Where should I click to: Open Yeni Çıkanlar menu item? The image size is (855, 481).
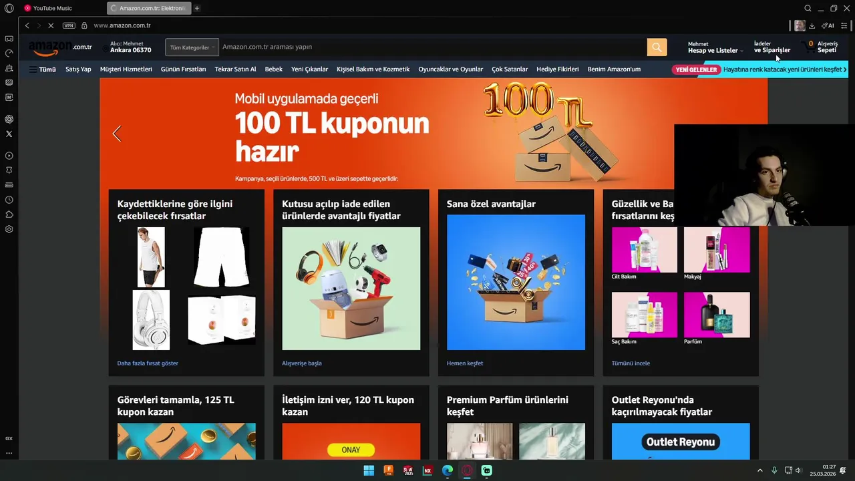[x=309, y=69]
